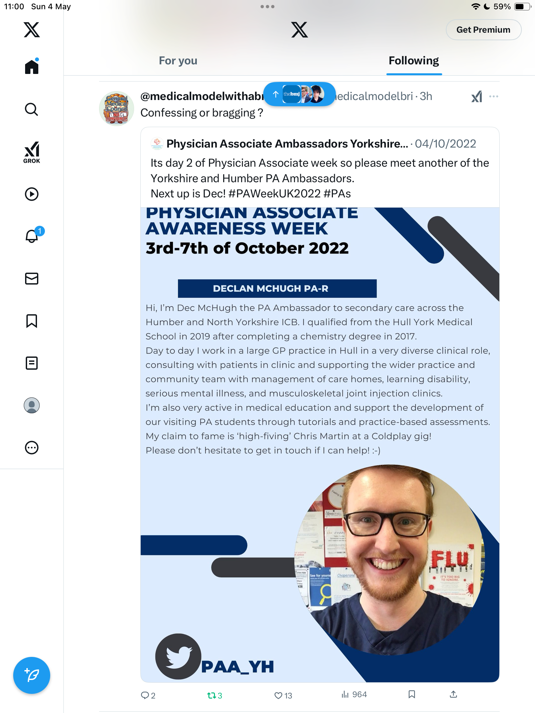Open the post's three-dot options menu

[494, 96]
